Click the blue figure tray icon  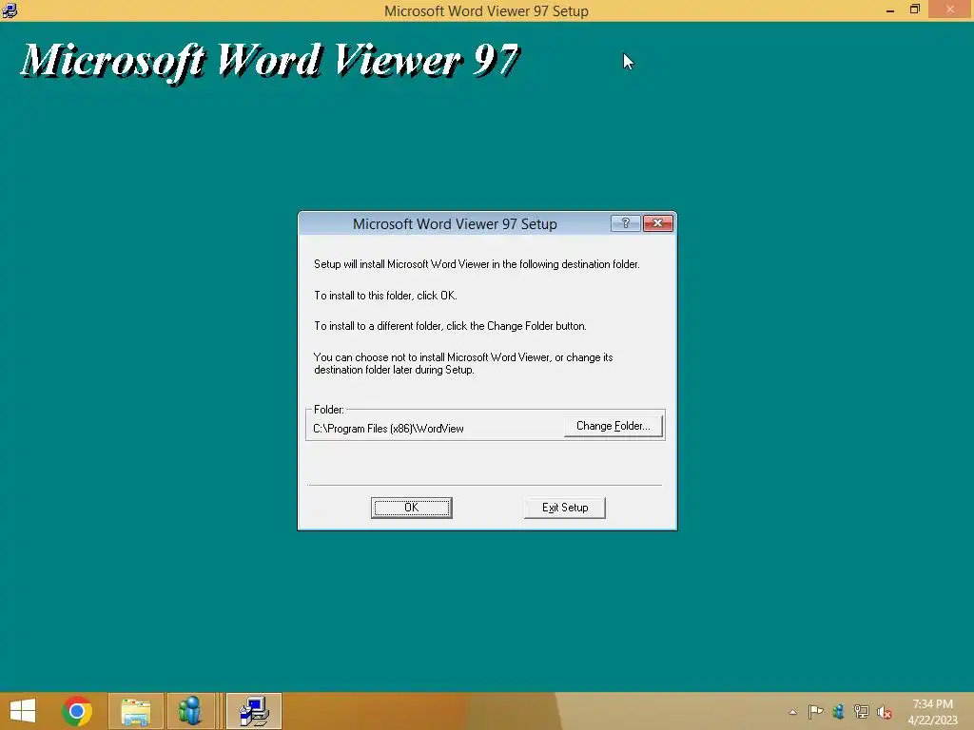(x=838, y=712)
